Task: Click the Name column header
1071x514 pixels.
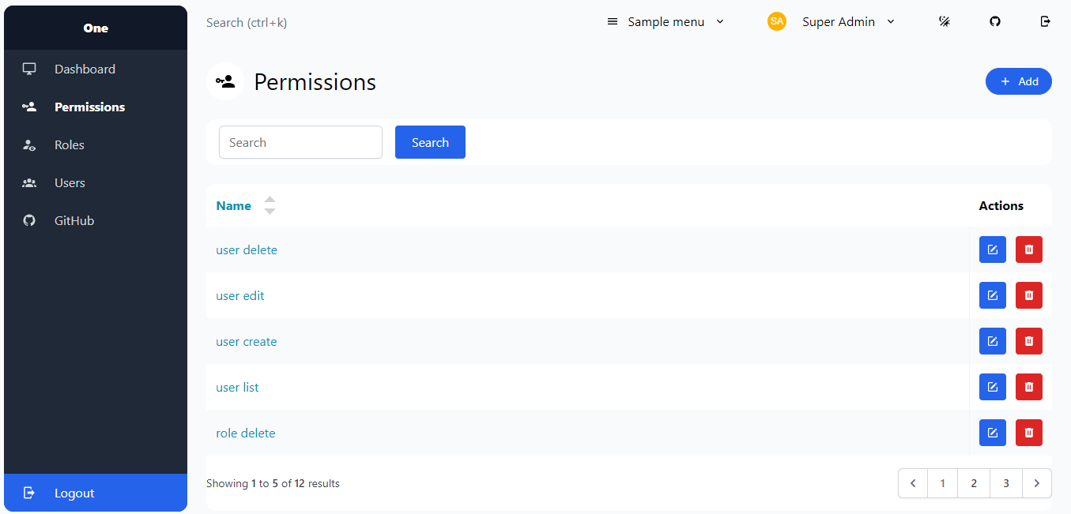Action: click(x=233, y=205)
